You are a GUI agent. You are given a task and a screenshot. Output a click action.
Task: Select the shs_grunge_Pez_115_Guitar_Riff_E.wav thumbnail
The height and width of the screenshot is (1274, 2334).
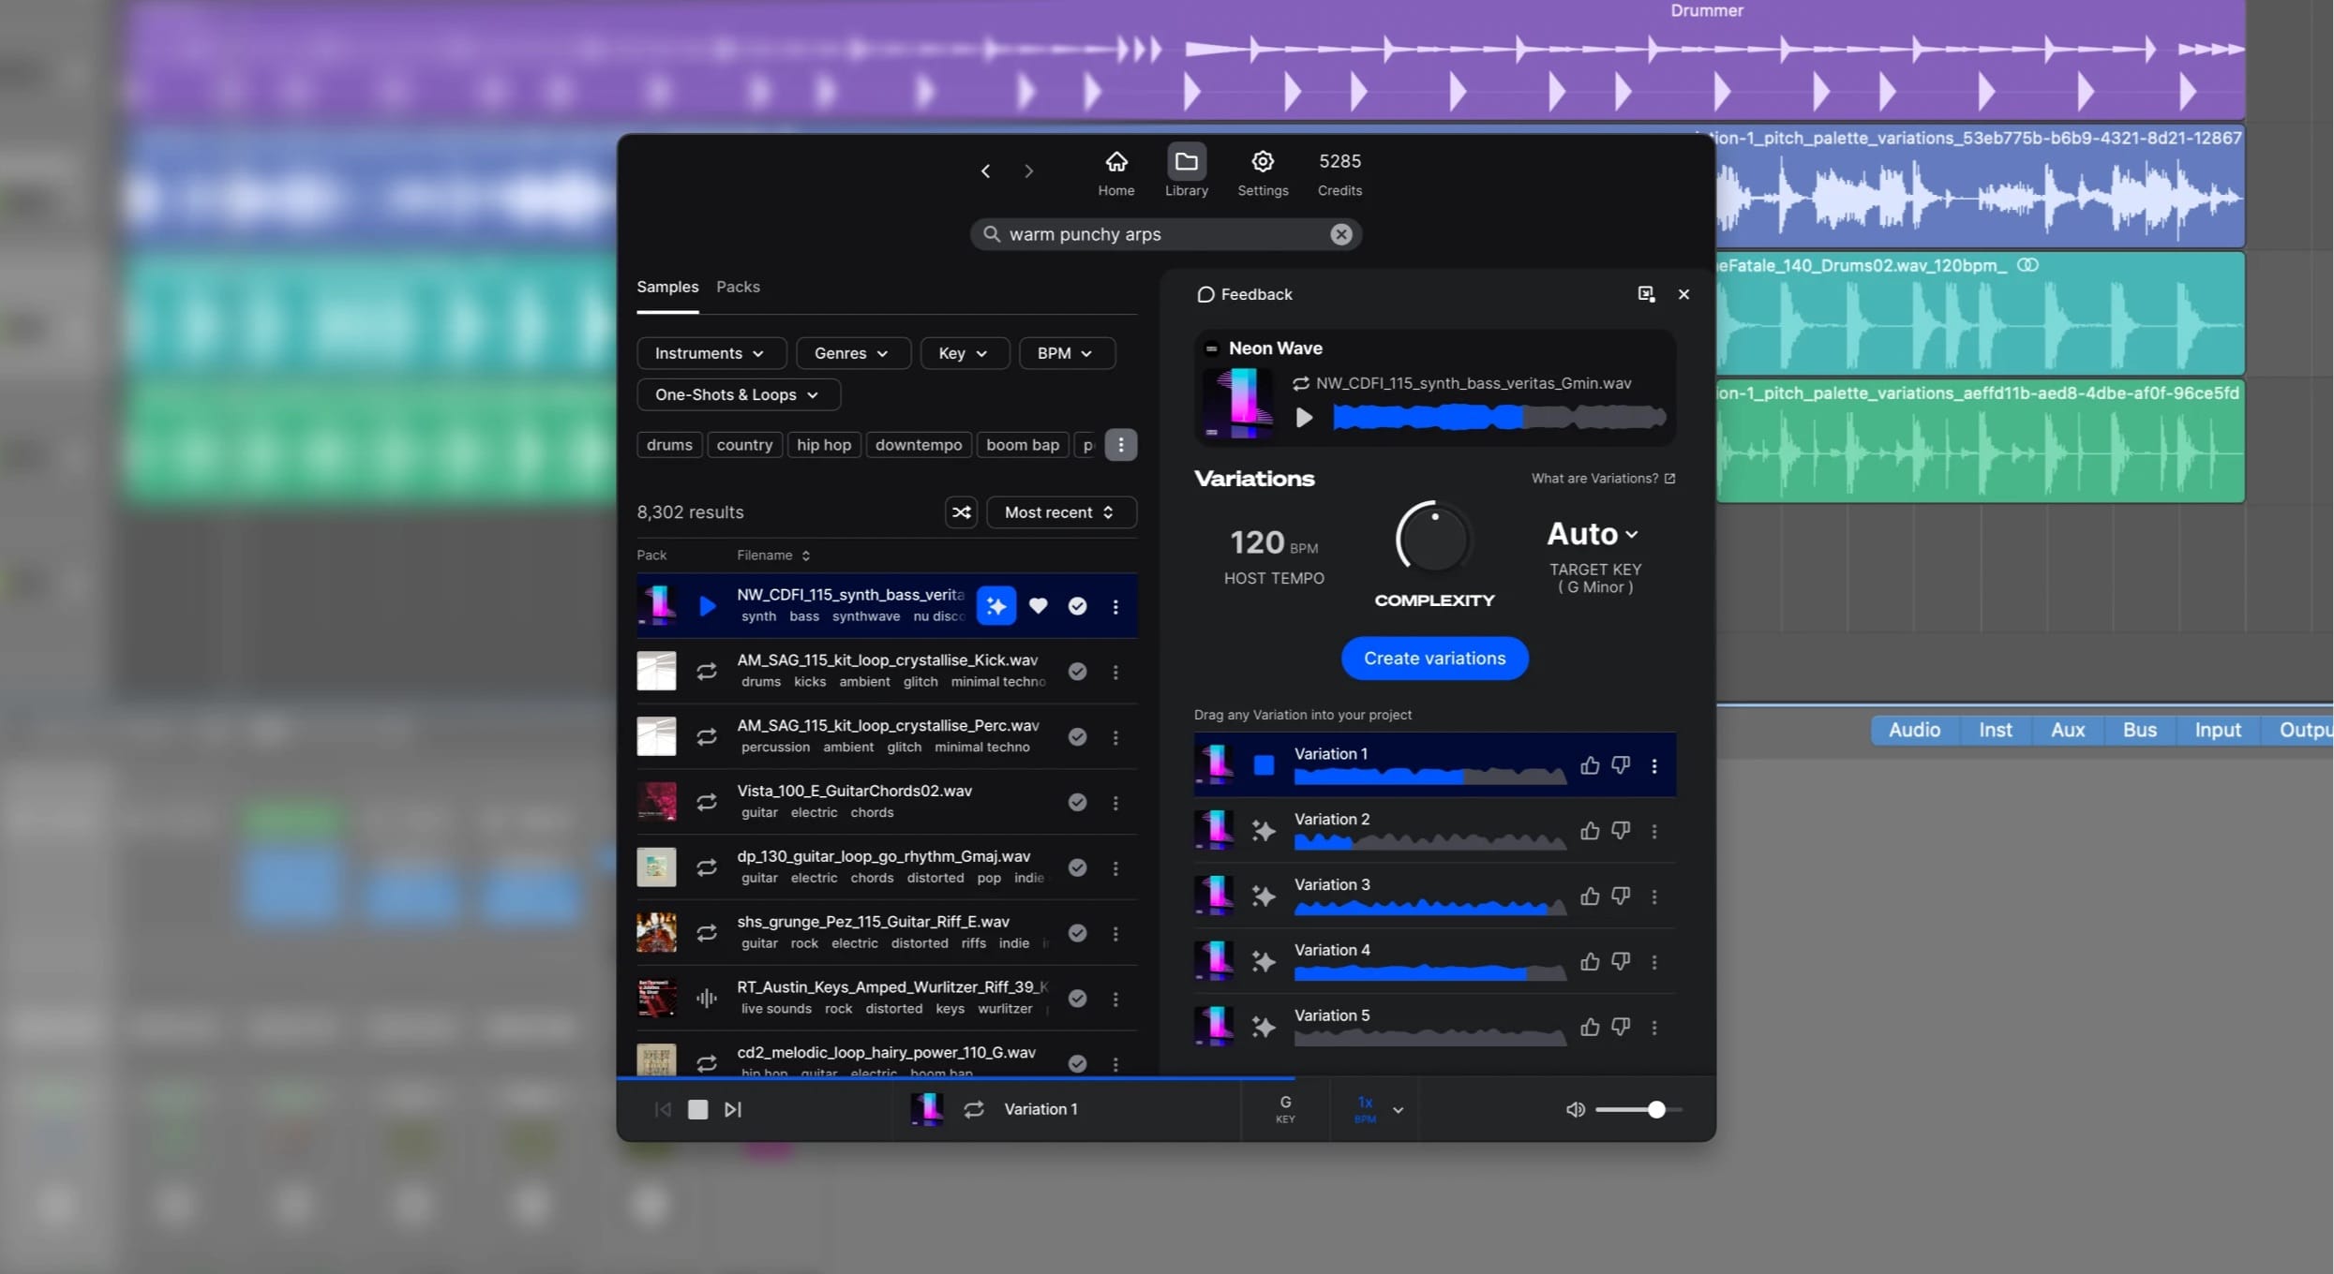point(656,933)
